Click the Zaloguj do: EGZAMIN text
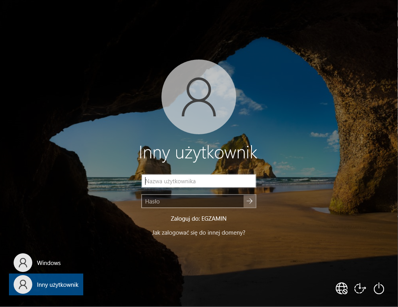The image size is (398, 307). tap(198, 219)
